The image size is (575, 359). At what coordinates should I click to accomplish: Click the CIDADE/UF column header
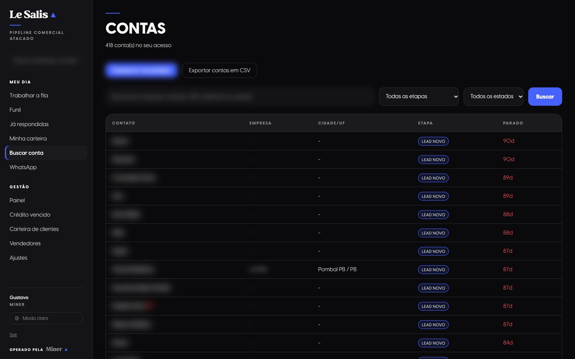coord(331,123)
